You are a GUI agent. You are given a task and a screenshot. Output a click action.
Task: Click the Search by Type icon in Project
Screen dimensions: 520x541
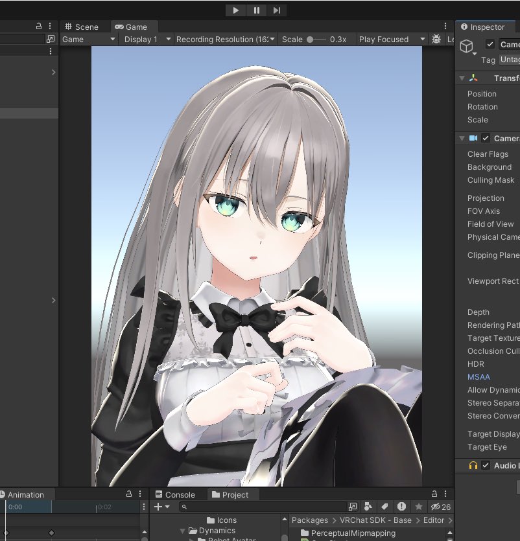tap(368, 507)
